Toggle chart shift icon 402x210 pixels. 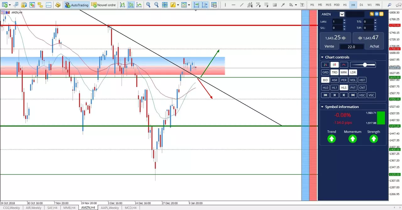(204, 5)
